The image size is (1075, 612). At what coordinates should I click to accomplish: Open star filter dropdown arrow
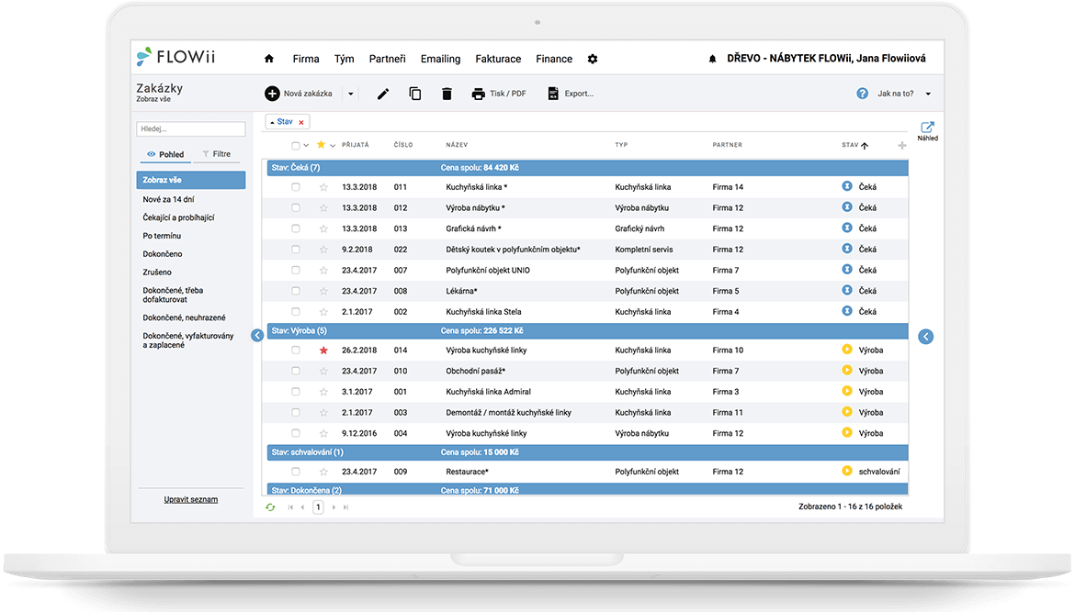coord(333,145)
